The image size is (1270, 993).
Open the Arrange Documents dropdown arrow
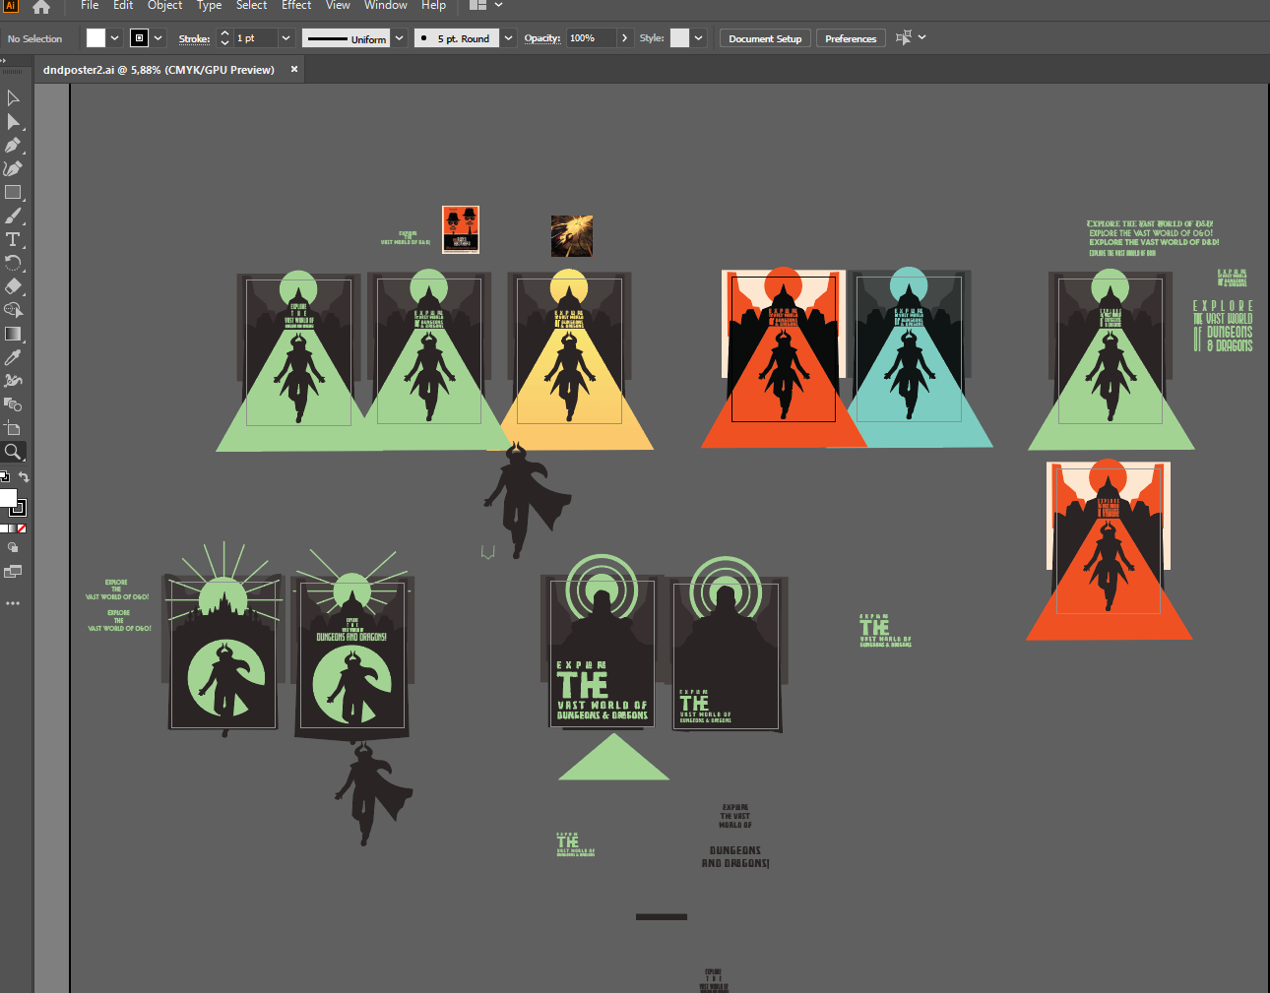coord(498,5)
